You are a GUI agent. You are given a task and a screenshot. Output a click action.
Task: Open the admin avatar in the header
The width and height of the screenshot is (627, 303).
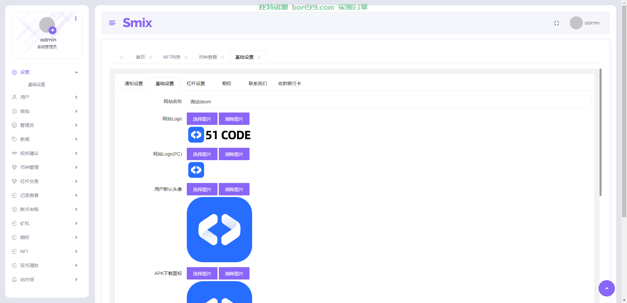coord(576,23)
